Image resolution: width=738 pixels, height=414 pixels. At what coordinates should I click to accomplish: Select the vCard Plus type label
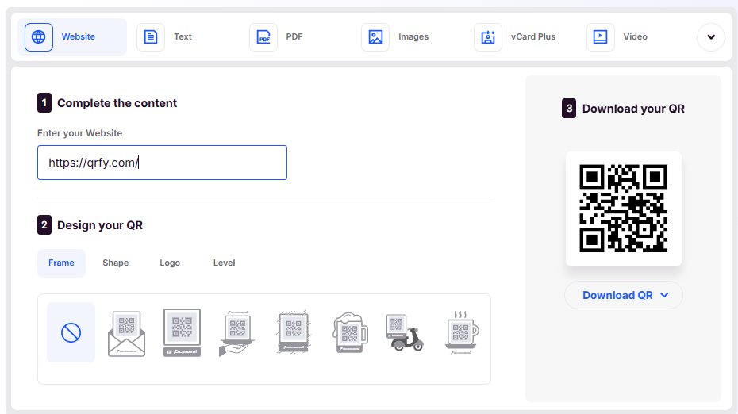click(532, 36)
